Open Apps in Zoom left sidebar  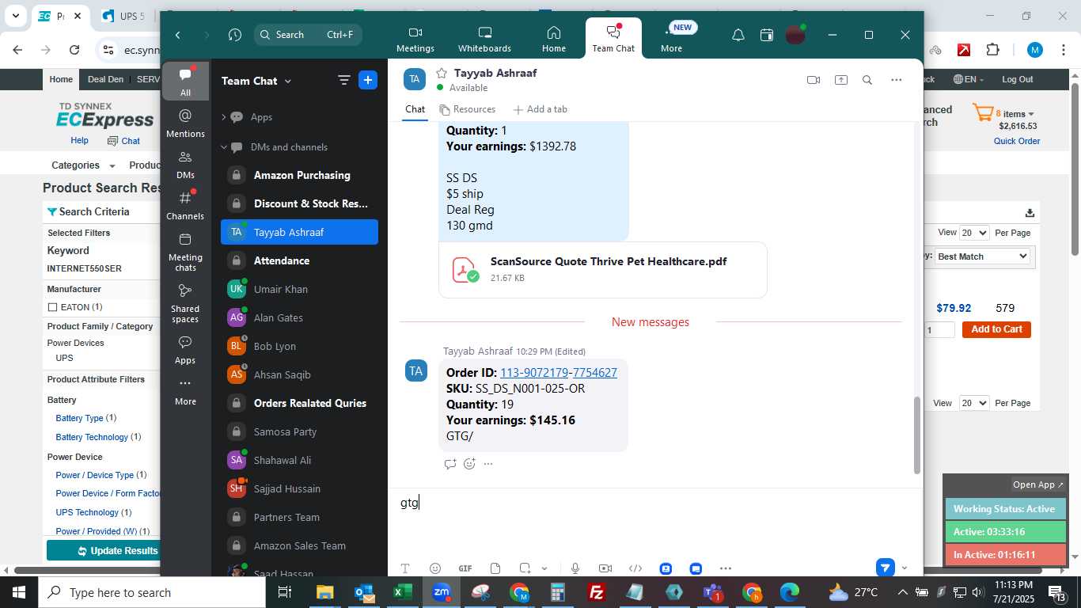185,350
